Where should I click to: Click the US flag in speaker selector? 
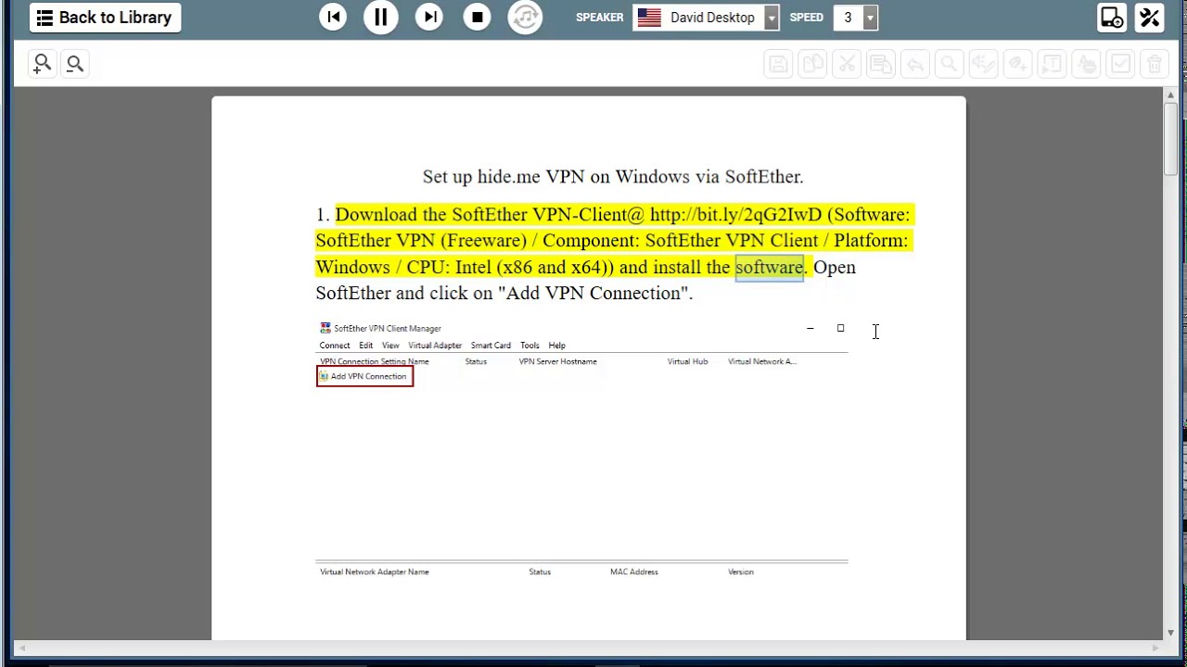pyautogui.click(x=649, y=18)
